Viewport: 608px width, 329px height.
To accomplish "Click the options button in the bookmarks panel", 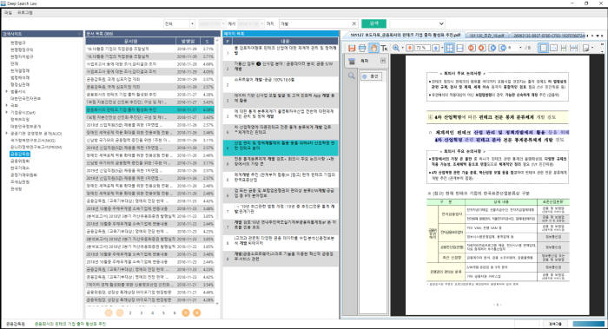I will tap(371, 76).
